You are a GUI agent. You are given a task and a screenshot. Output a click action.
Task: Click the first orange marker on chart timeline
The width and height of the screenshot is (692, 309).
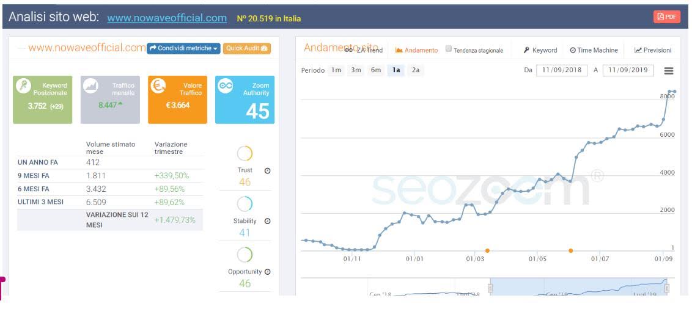click(x=487, y=250)
